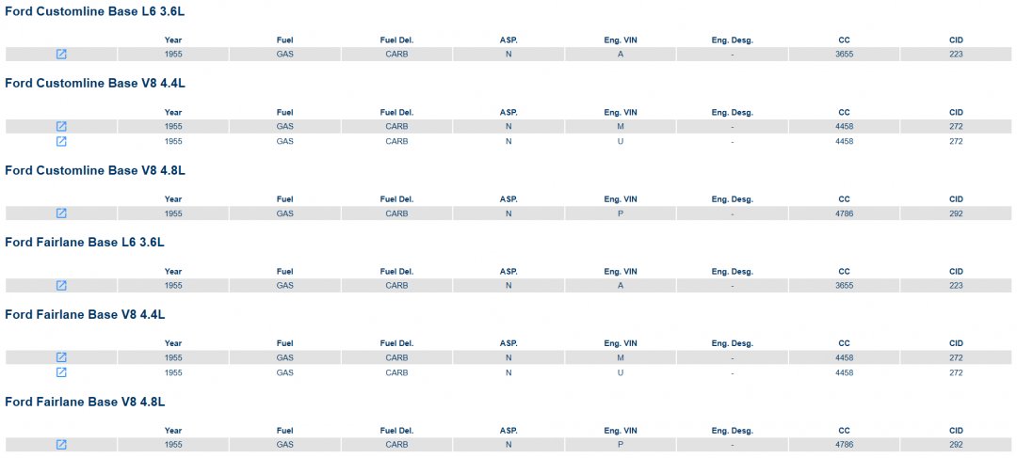Click Fuel Del. header in Fairlane V8 4.4L table
1017x458 pixels.
[396, 343]
